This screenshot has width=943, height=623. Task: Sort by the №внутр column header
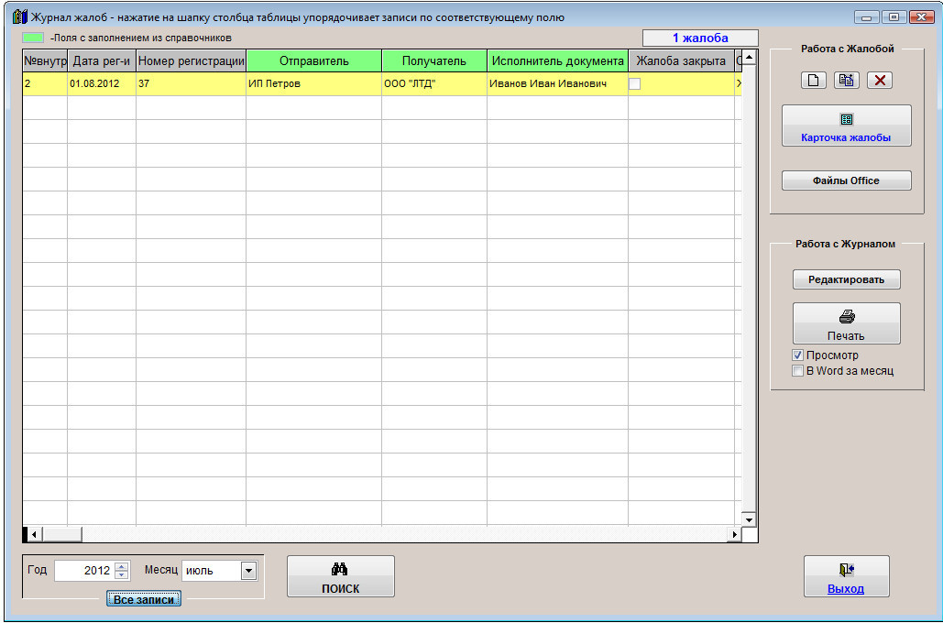[x=45, y=60]
